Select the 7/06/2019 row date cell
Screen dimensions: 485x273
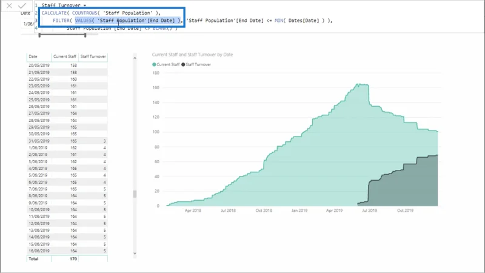click(x=38, y=189)
